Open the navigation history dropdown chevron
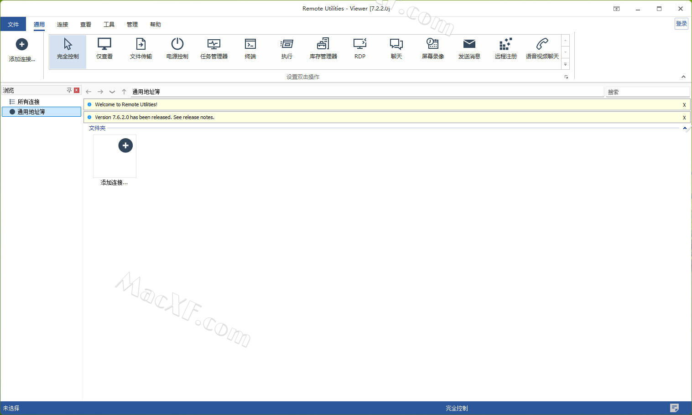692x415 pixels. [112, 92]
